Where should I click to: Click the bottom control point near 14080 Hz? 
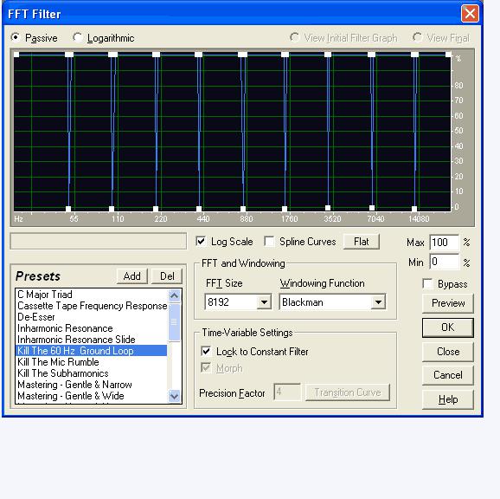coord(414,209)
